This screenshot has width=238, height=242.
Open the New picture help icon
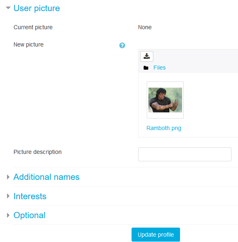click(122, 45)
